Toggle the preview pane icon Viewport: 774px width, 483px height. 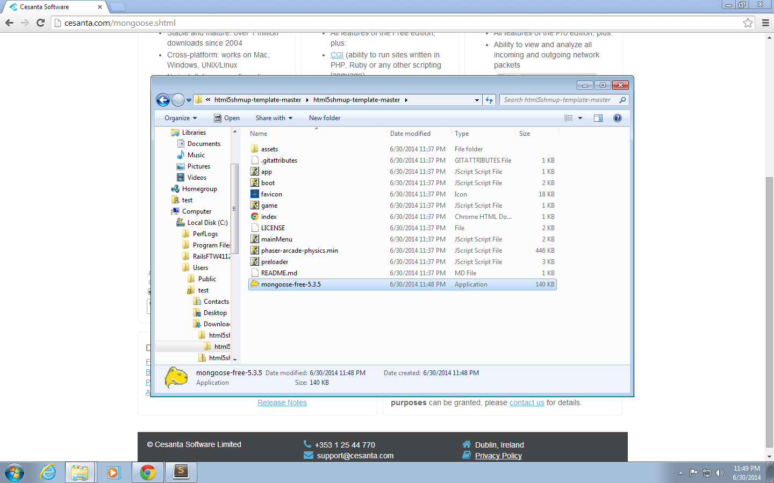[x=598, y=118]
